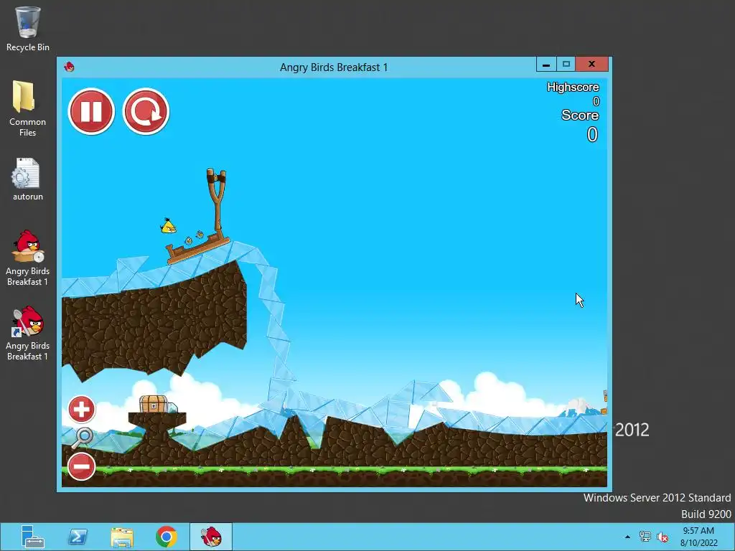
Task: Zoom in with the red plus button
Action: pos(82,410)
